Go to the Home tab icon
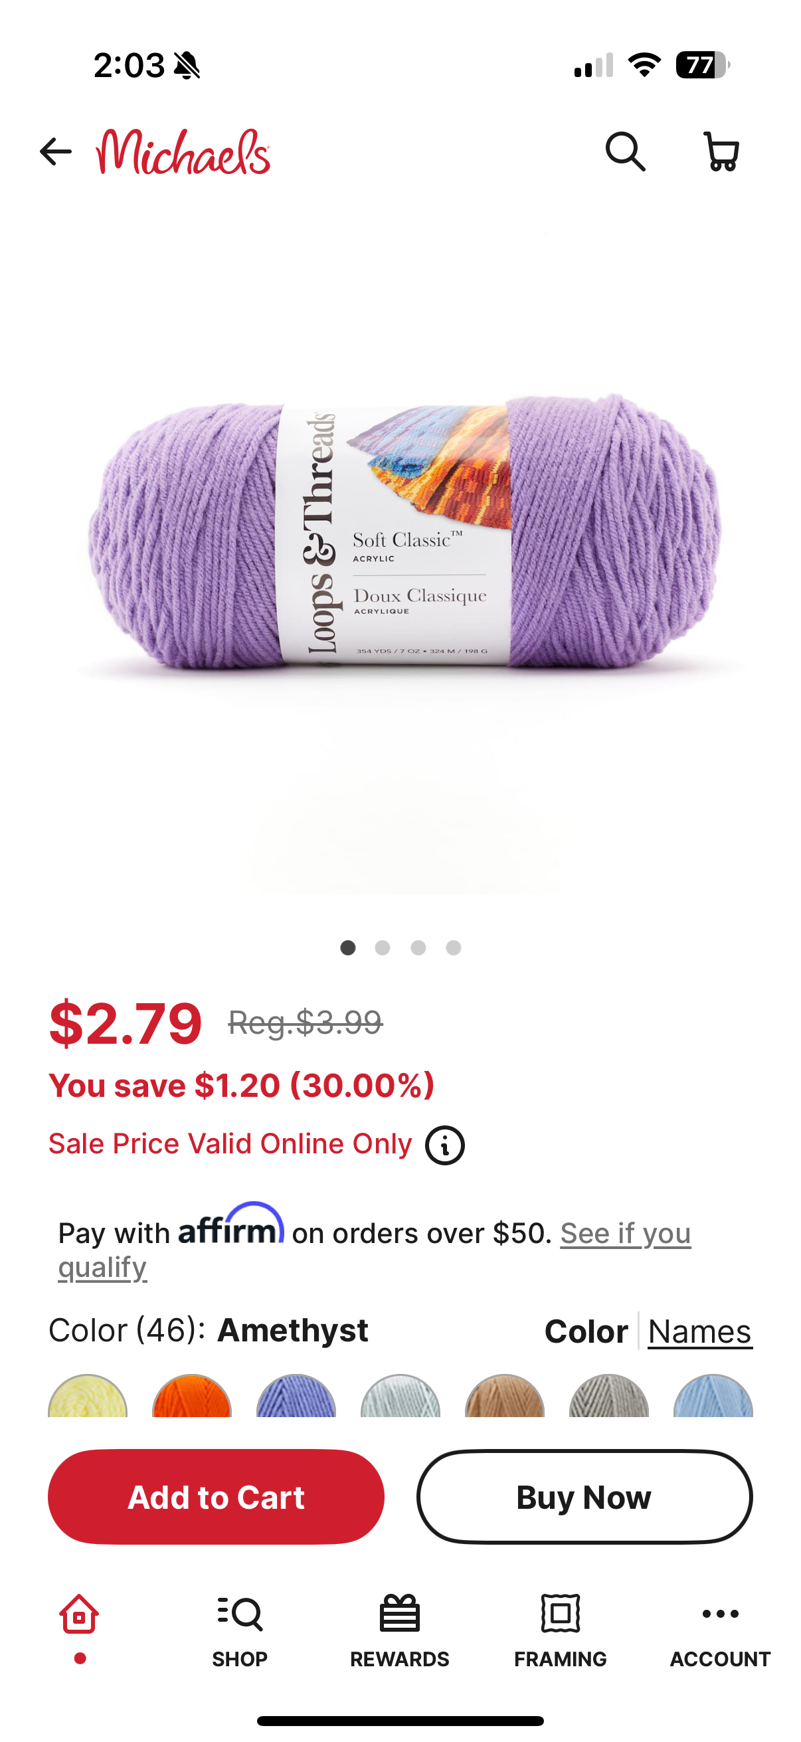 (79, 1615)
